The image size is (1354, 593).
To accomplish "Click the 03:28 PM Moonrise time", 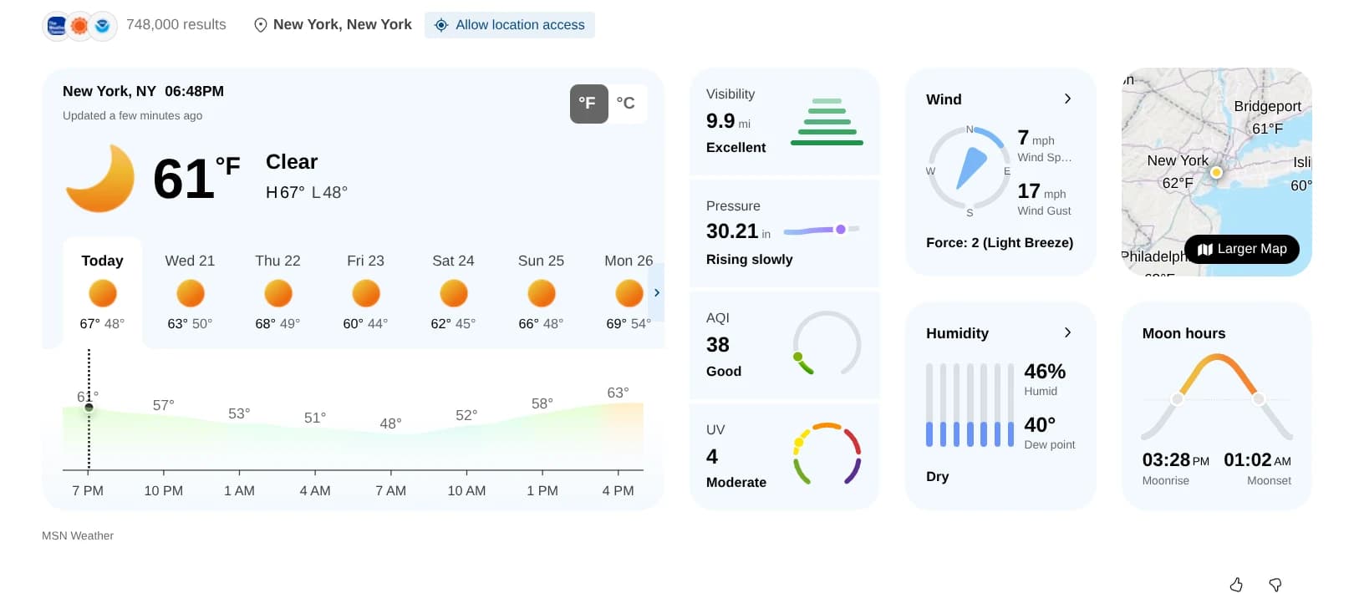I will 1175,460.
